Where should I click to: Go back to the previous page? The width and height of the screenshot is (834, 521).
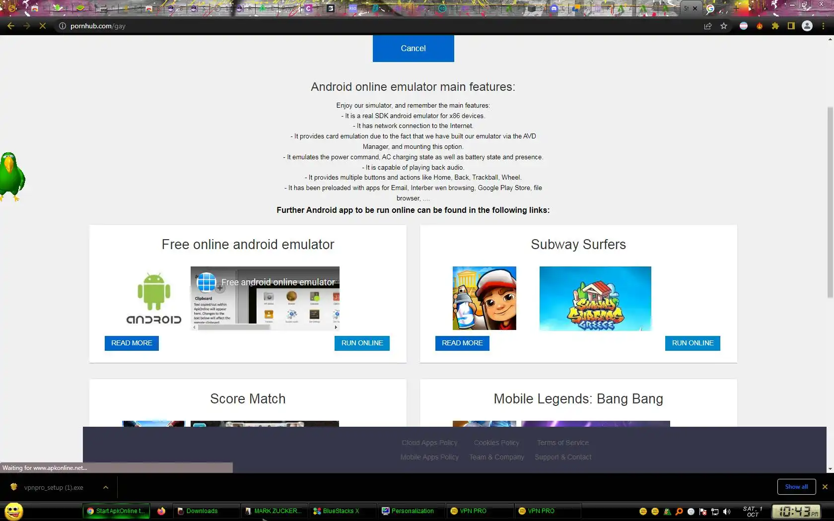pyautogui.click(x=11, y=26)
